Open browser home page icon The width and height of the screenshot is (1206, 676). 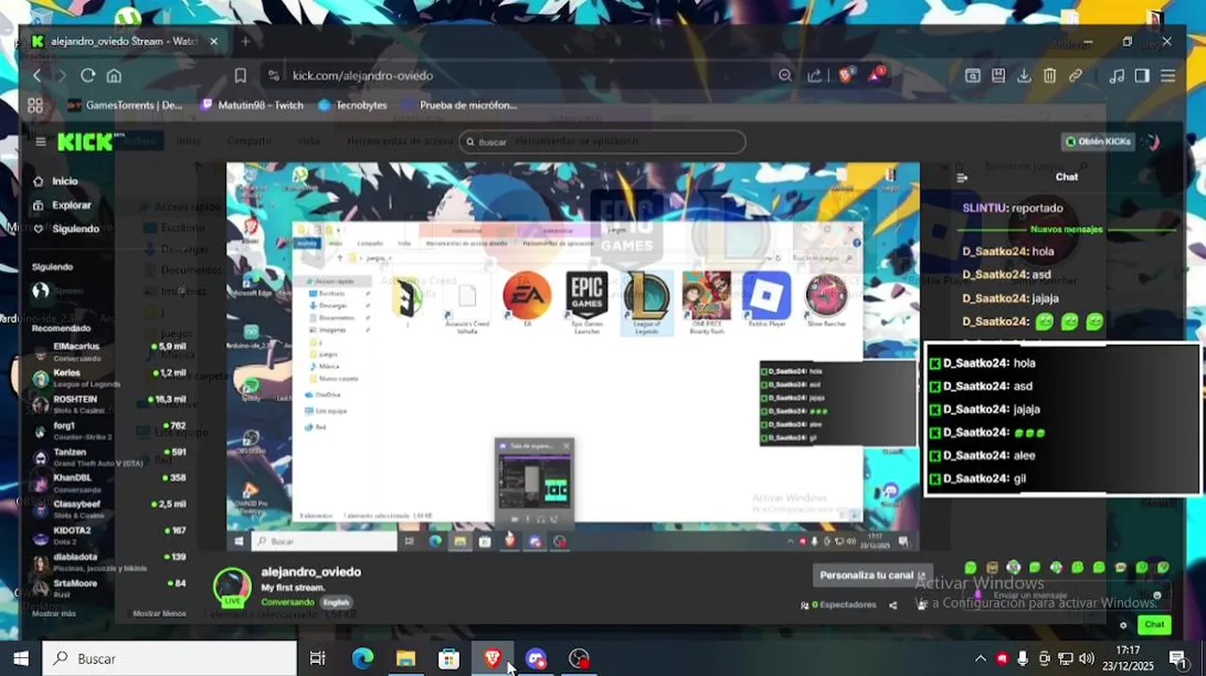(114, 76)
